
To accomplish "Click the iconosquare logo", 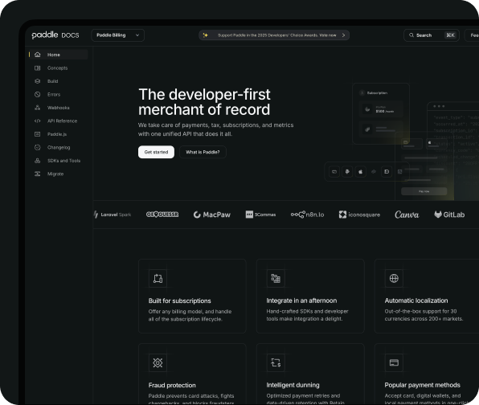I will 359,215.
